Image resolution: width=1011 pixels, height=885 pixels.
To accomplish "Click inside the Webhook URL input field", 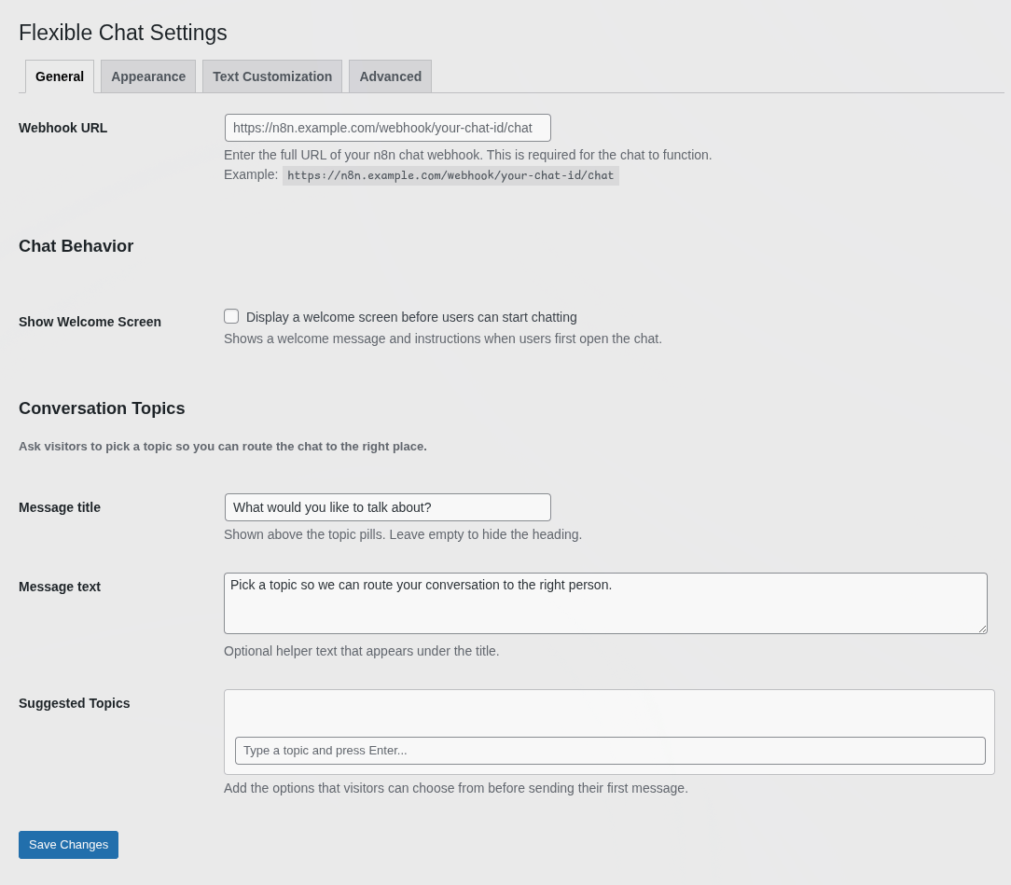I will tap(387, 127).
